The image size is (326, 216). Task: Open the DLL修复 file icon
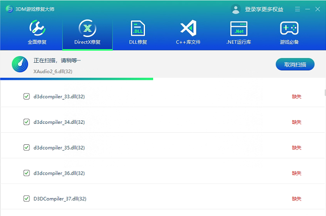pos(138,28)
